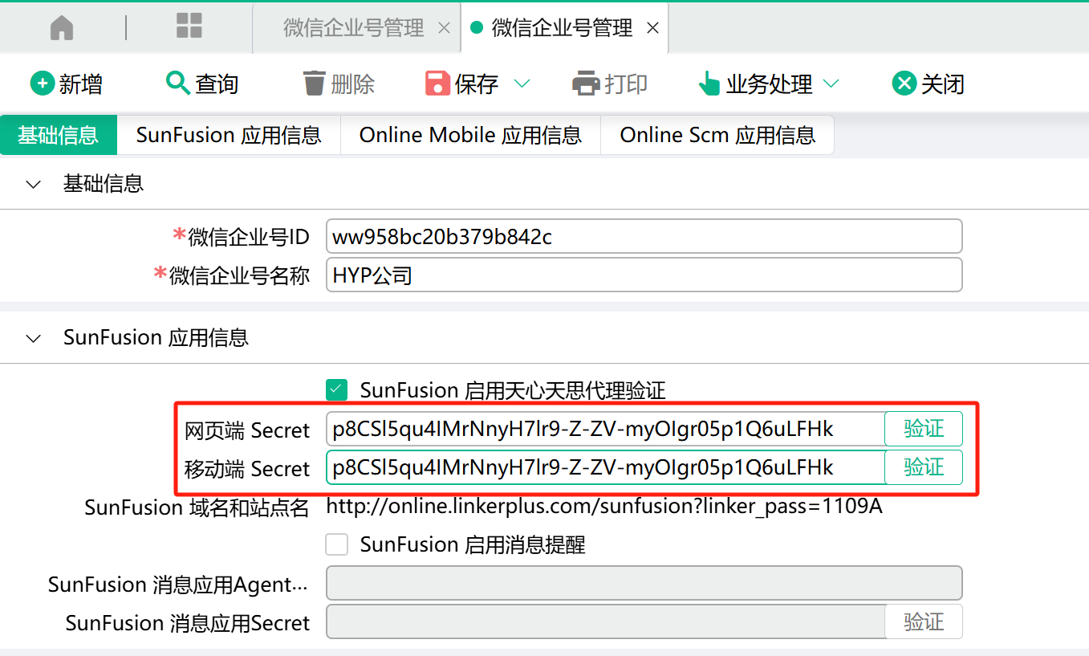The image size is (1089, 656).
Task: Click the 删除 trash can icon
Action: [x=314, y=84]
